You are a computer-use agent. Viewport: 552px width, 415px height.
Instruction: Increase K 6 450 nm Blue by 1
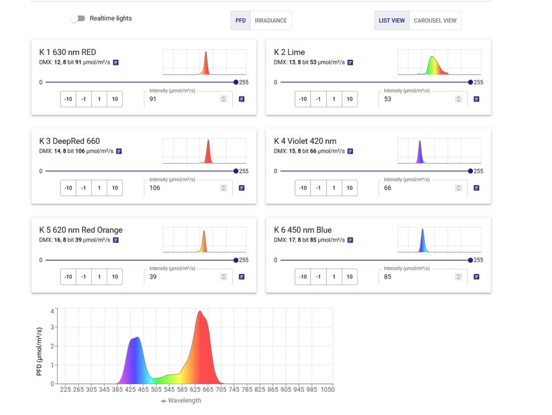[x=334, y=276]
